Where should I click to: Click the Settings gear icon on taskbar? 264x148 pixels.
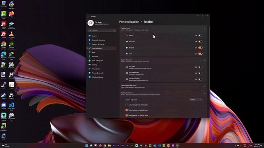click(177, 146)
